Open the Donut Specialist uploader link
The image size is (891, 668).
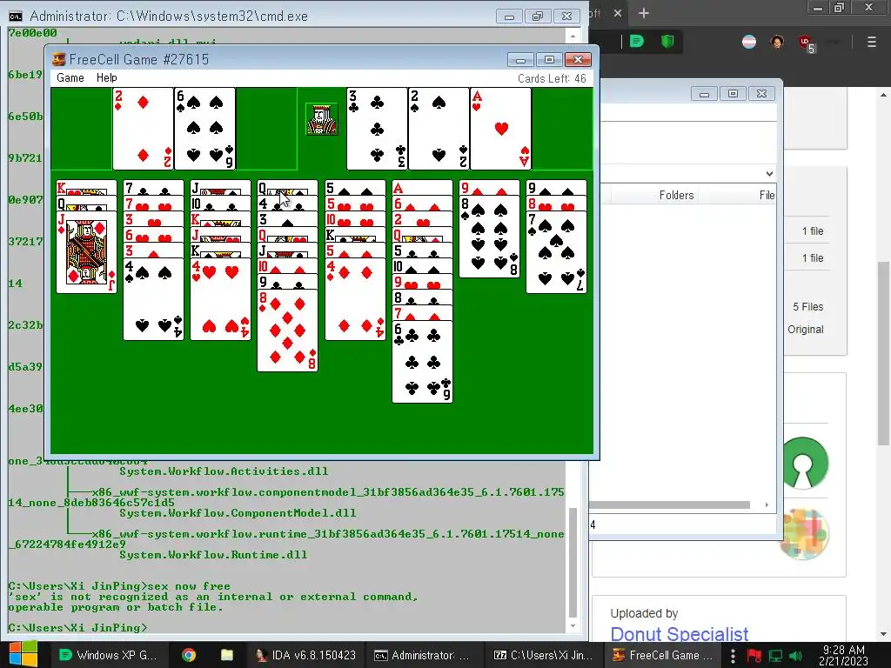[x=679, y=634]
